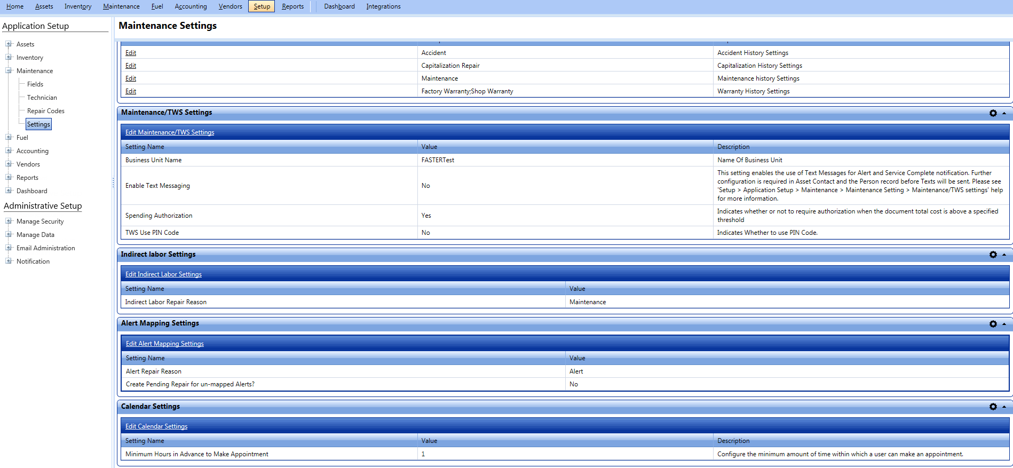
Task: Collapse the Maintenance/TWS Settings panel arrow
Action: [x=1004, y=113]
